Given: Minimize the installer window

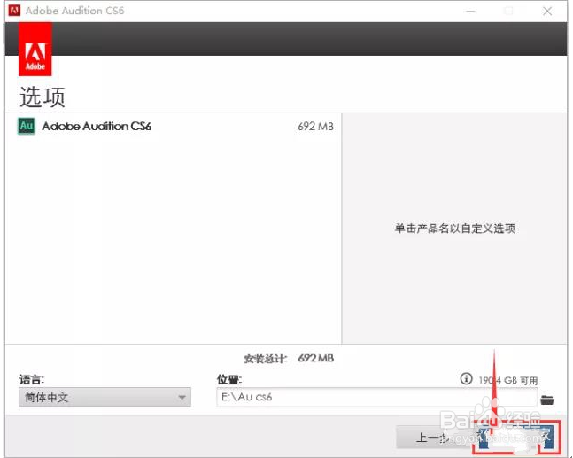Looking at the screenshot, I should (470, 12).
